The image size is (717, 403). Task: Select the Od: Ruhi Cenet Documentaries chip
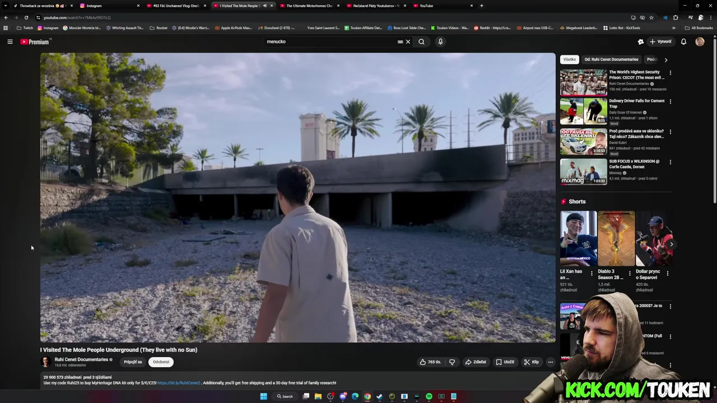(x=611, y=59)
